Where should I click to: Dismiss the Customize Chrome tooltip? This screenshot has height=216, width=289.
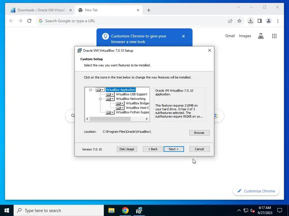pos(183,36)
